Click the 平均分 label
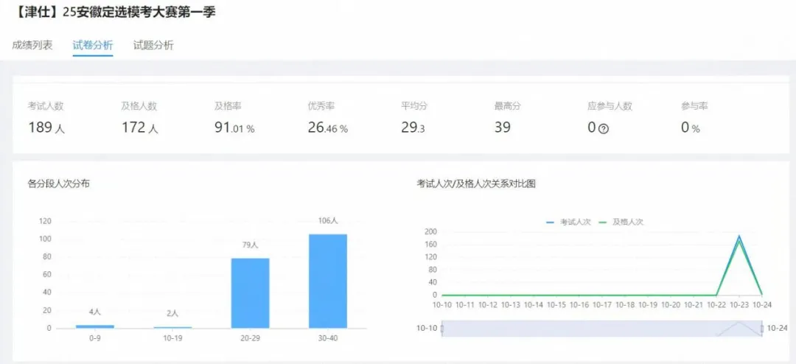 [x=415, y=106]
